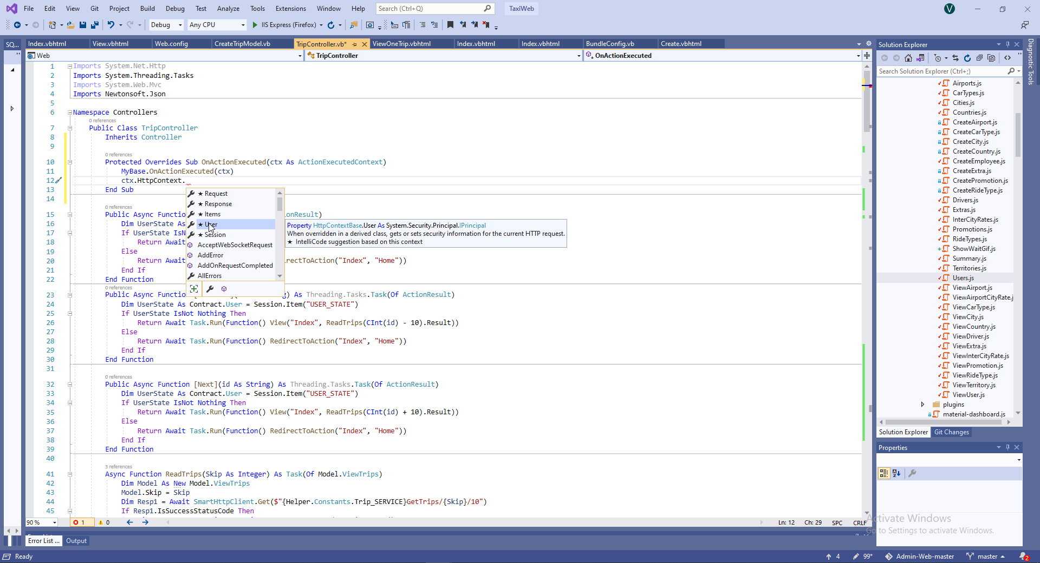
Task: Click the Property Pages wrench icon in Properties
Action: click(912, 473)
